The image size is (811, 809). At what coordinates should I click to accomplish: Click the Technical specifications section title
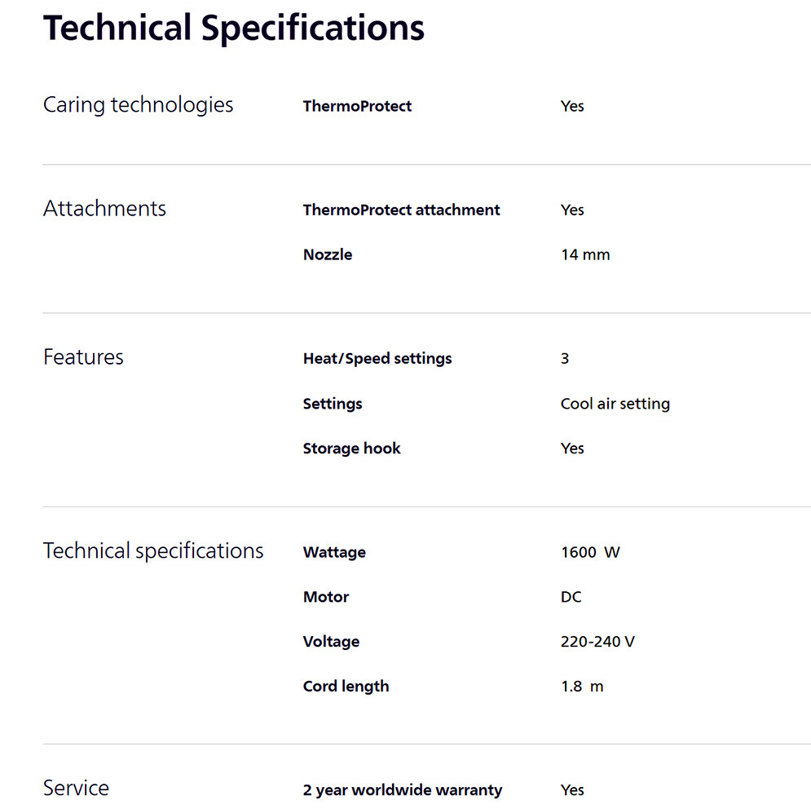pyautogui.click(x=153, y=550)
